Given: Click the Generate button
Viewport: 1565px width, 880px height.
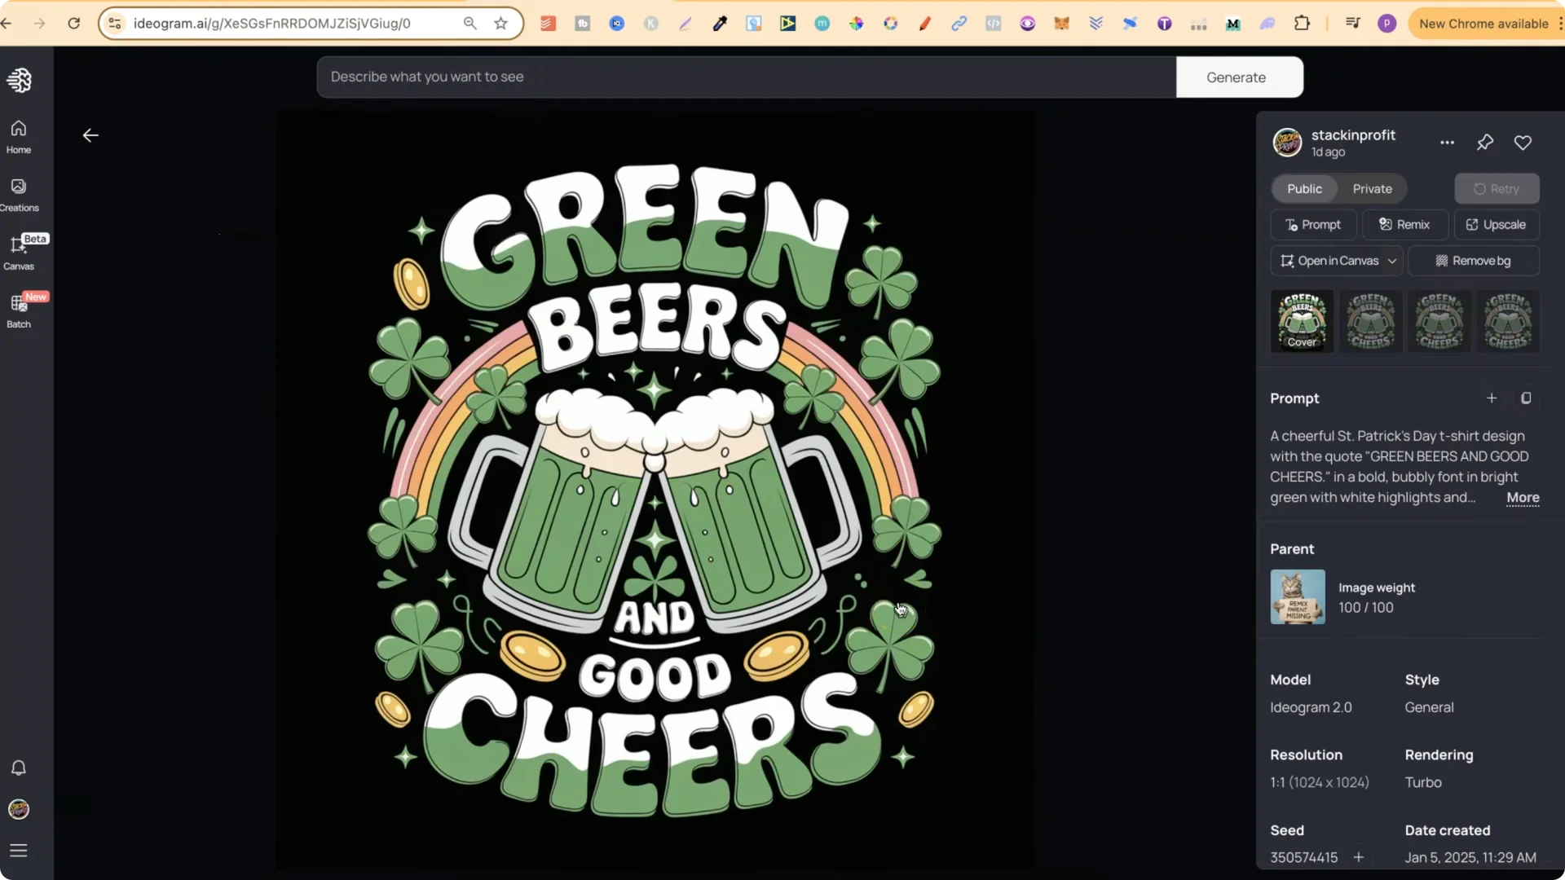Looking at the screenshot, I should coord(1236,77).
